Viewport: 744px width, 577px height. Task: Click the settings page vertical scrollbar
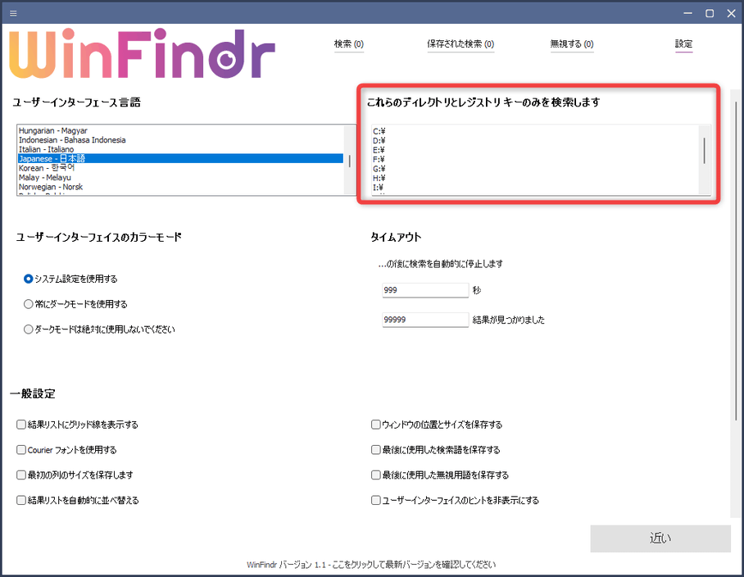click(736, 260)
